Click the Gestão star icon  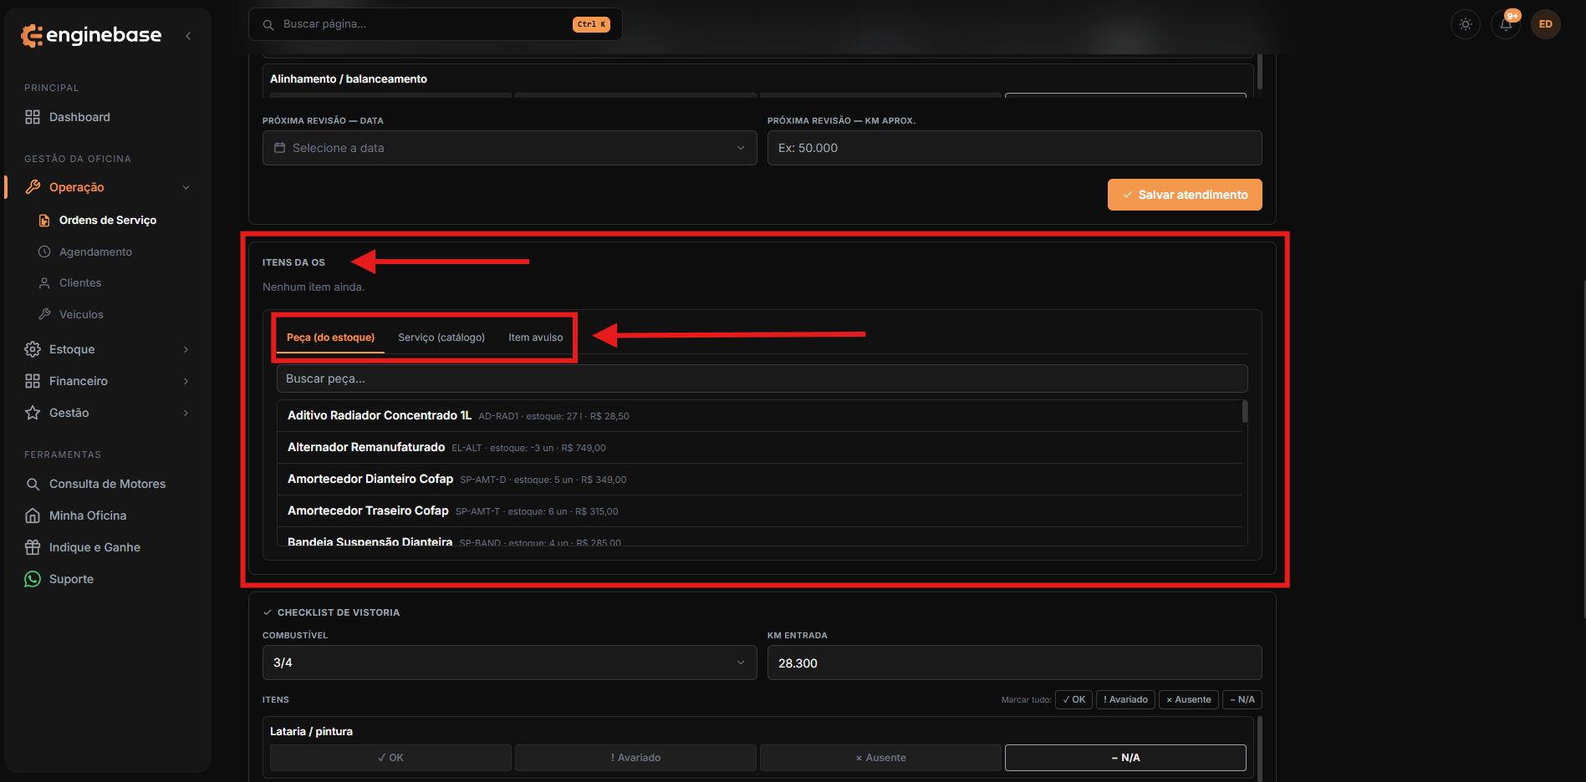click(33, 413)
